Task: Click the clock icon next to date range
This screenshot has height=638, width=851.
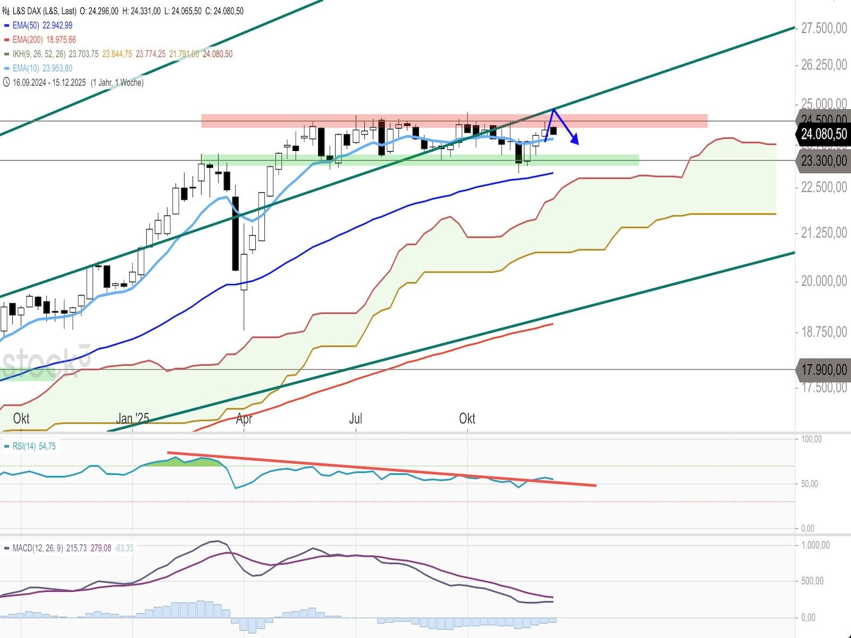Action: (6, 82)
